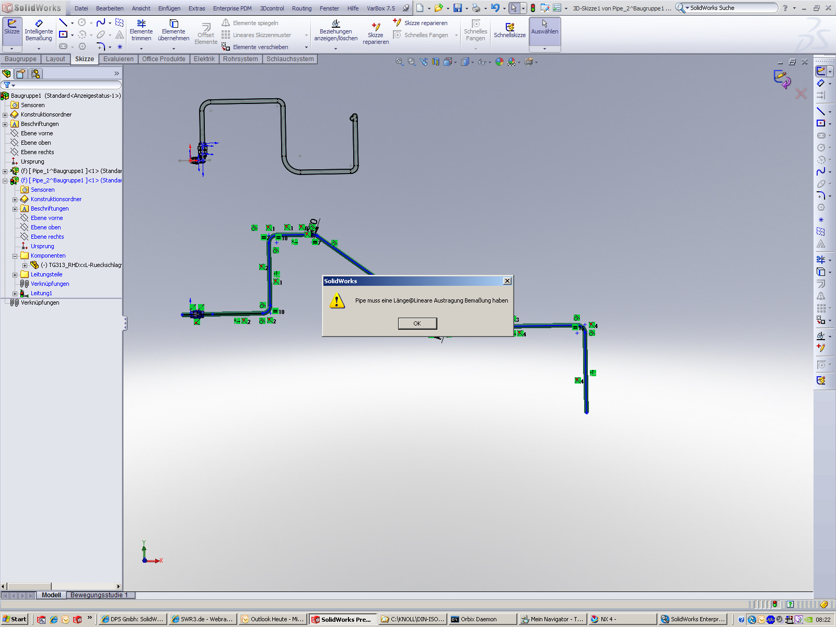Expand the Leitungsteile folder
This screenshot has width=836, height=627.
[15, 275]
